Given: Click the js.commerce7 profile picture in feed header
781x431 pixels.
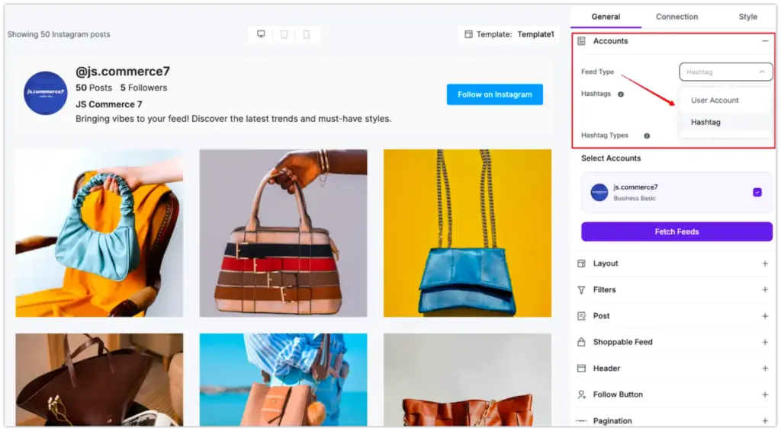Looking at the screenshot, I should point(45,93).
